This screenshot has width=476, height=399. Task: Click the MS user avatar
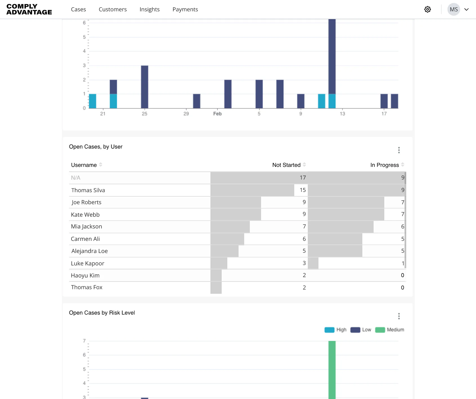(x=453, y=9)
